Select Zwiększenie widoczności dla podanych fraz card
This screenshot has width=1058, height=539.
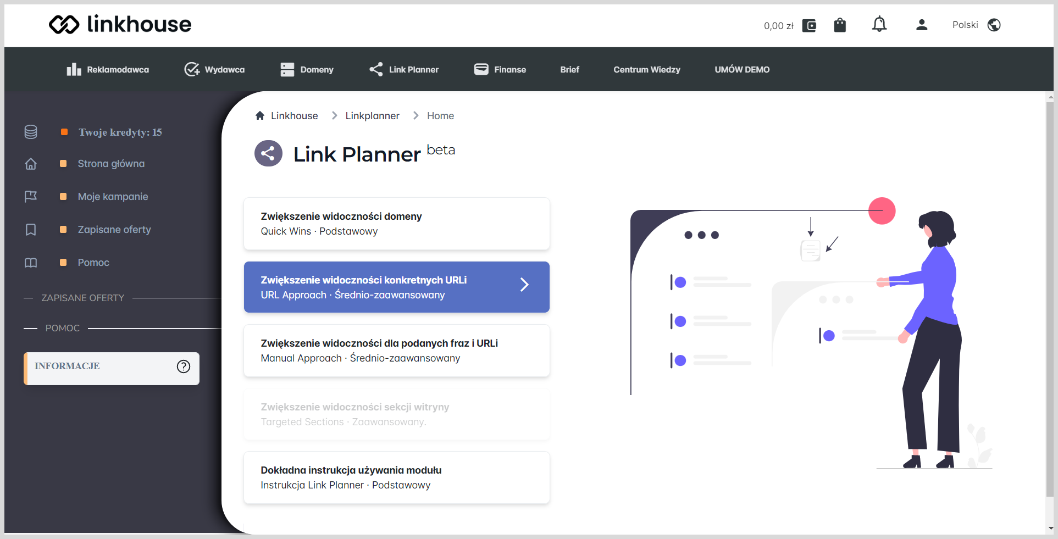(x=397, y=351)
